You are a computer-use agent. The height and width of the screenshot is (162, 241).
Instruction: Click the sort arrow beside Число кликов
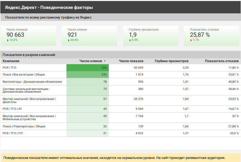point(105,61)
